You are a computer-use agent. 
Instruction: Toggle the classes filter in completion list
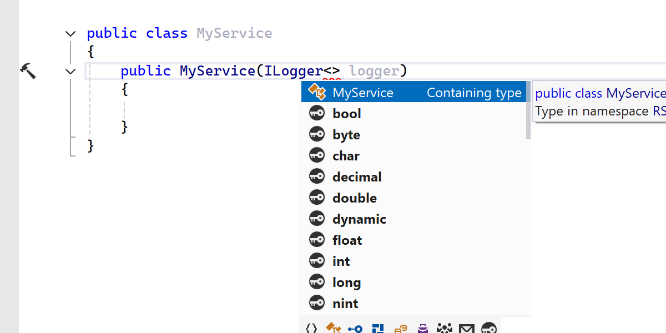click(333, 328)
